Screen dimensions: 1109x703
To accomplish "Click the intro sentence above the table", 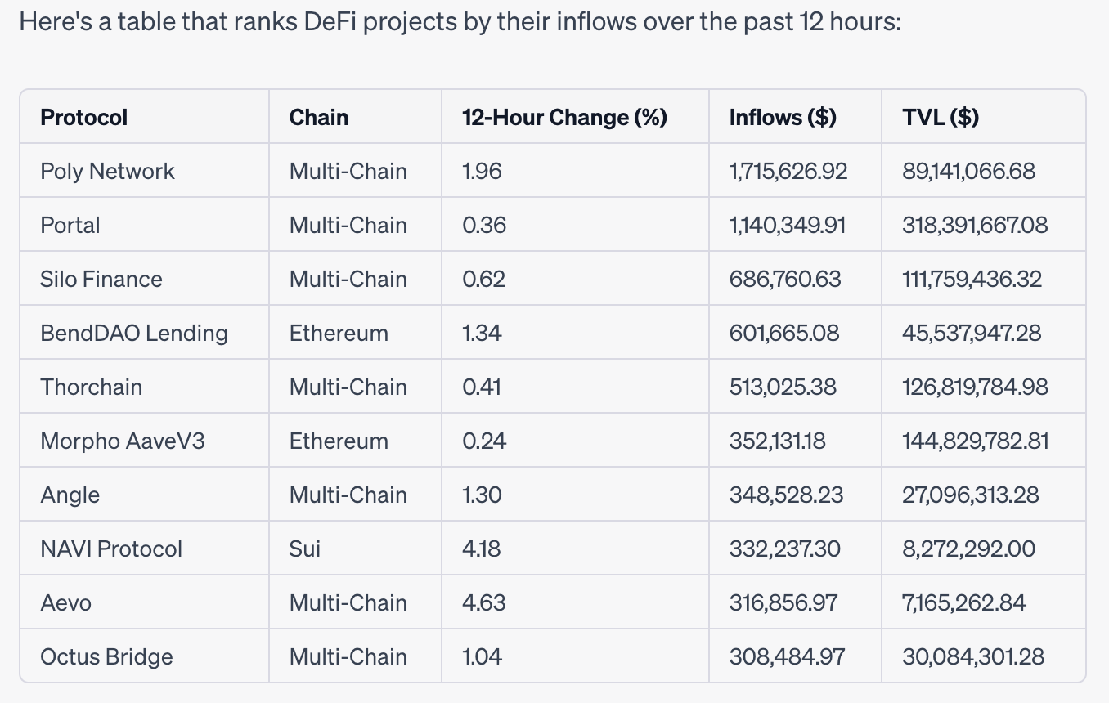I will pos(460,22).
